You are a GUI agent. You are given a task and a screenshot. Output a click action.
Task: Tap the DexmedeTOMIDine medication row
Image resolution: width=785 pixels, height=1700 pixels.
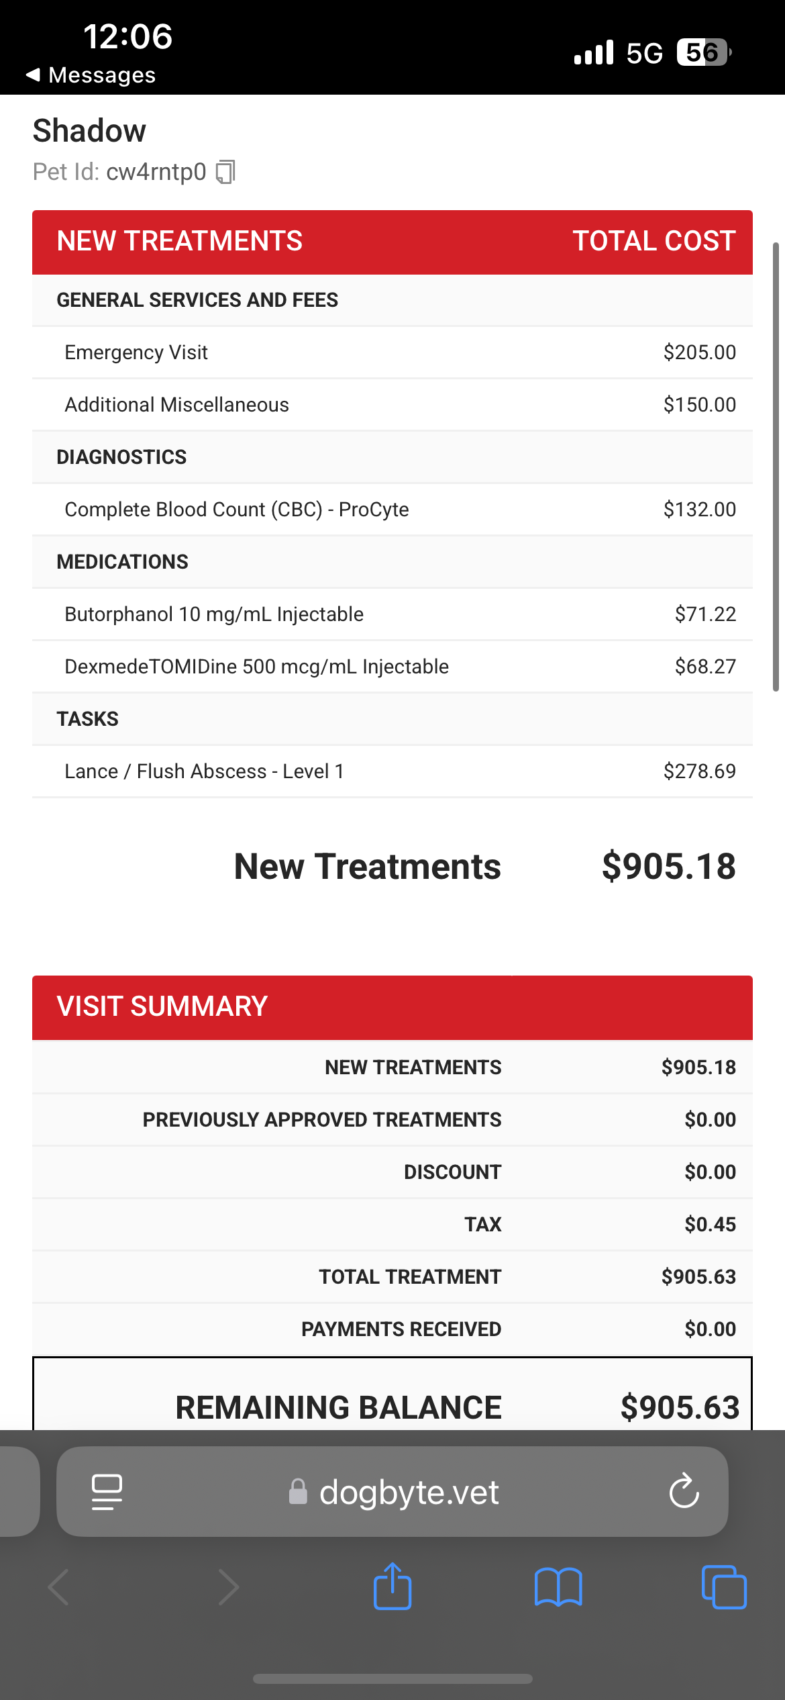click(392, 667)
